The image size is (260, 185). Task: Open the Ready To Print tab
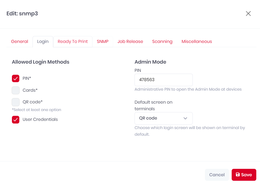[73, 42]
